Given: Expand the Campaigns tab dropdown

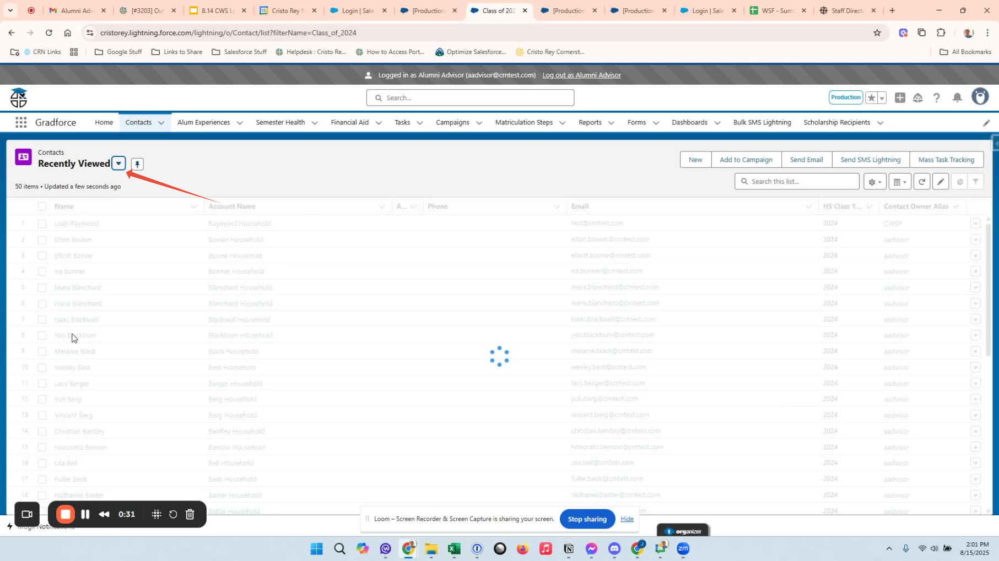Looking at the screenshot, I should [479, 123].
